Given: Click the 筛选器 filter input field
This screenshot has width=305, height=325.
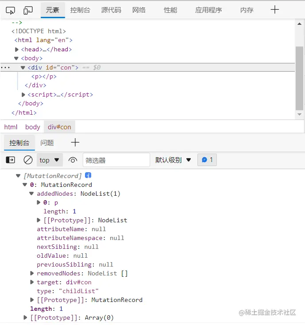Looking at the screenshot, I should [116, 160].
